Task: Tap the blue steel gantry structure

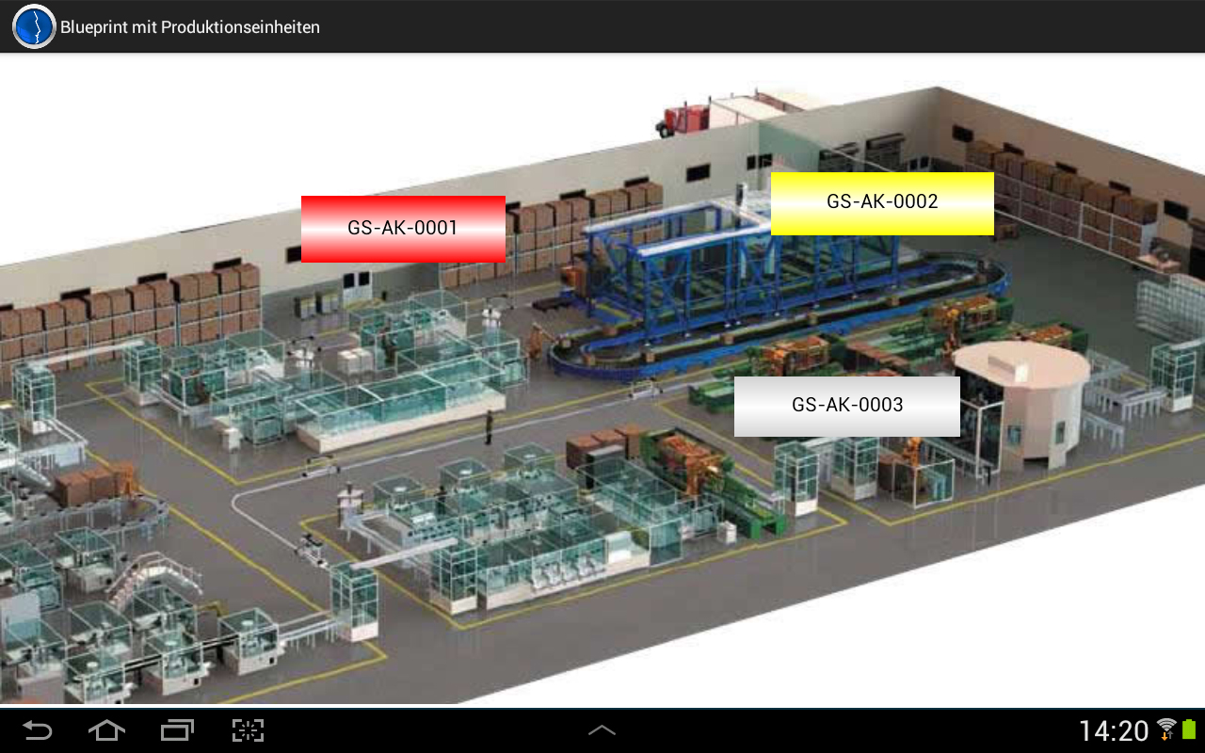Action: pos(678,273)
